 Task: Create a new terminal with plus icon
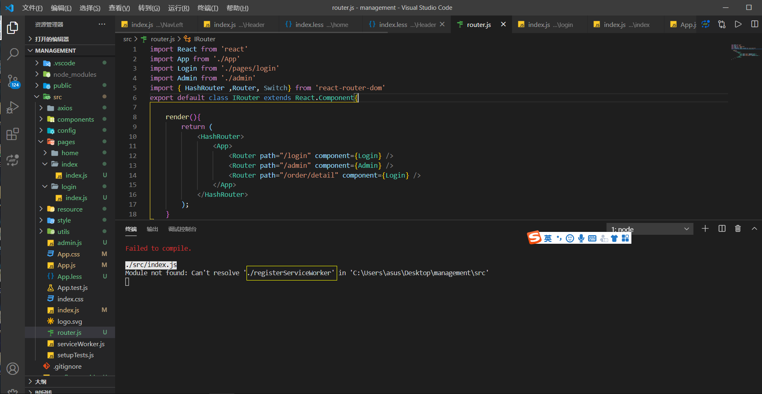pyautogui.click(x=705, y=229)
